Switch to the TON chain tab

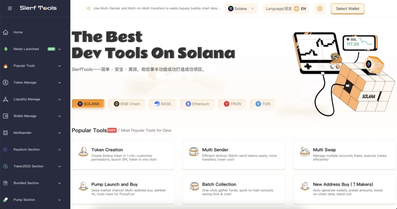click(262, 104)
